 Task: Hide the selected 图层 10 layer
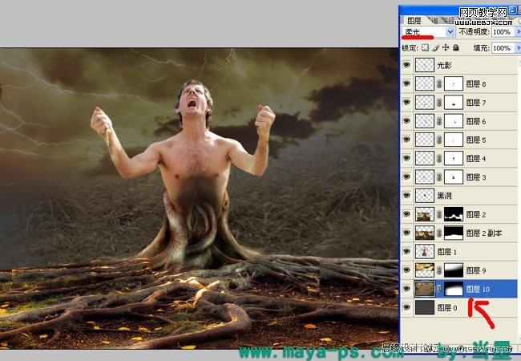pos(406,289)
